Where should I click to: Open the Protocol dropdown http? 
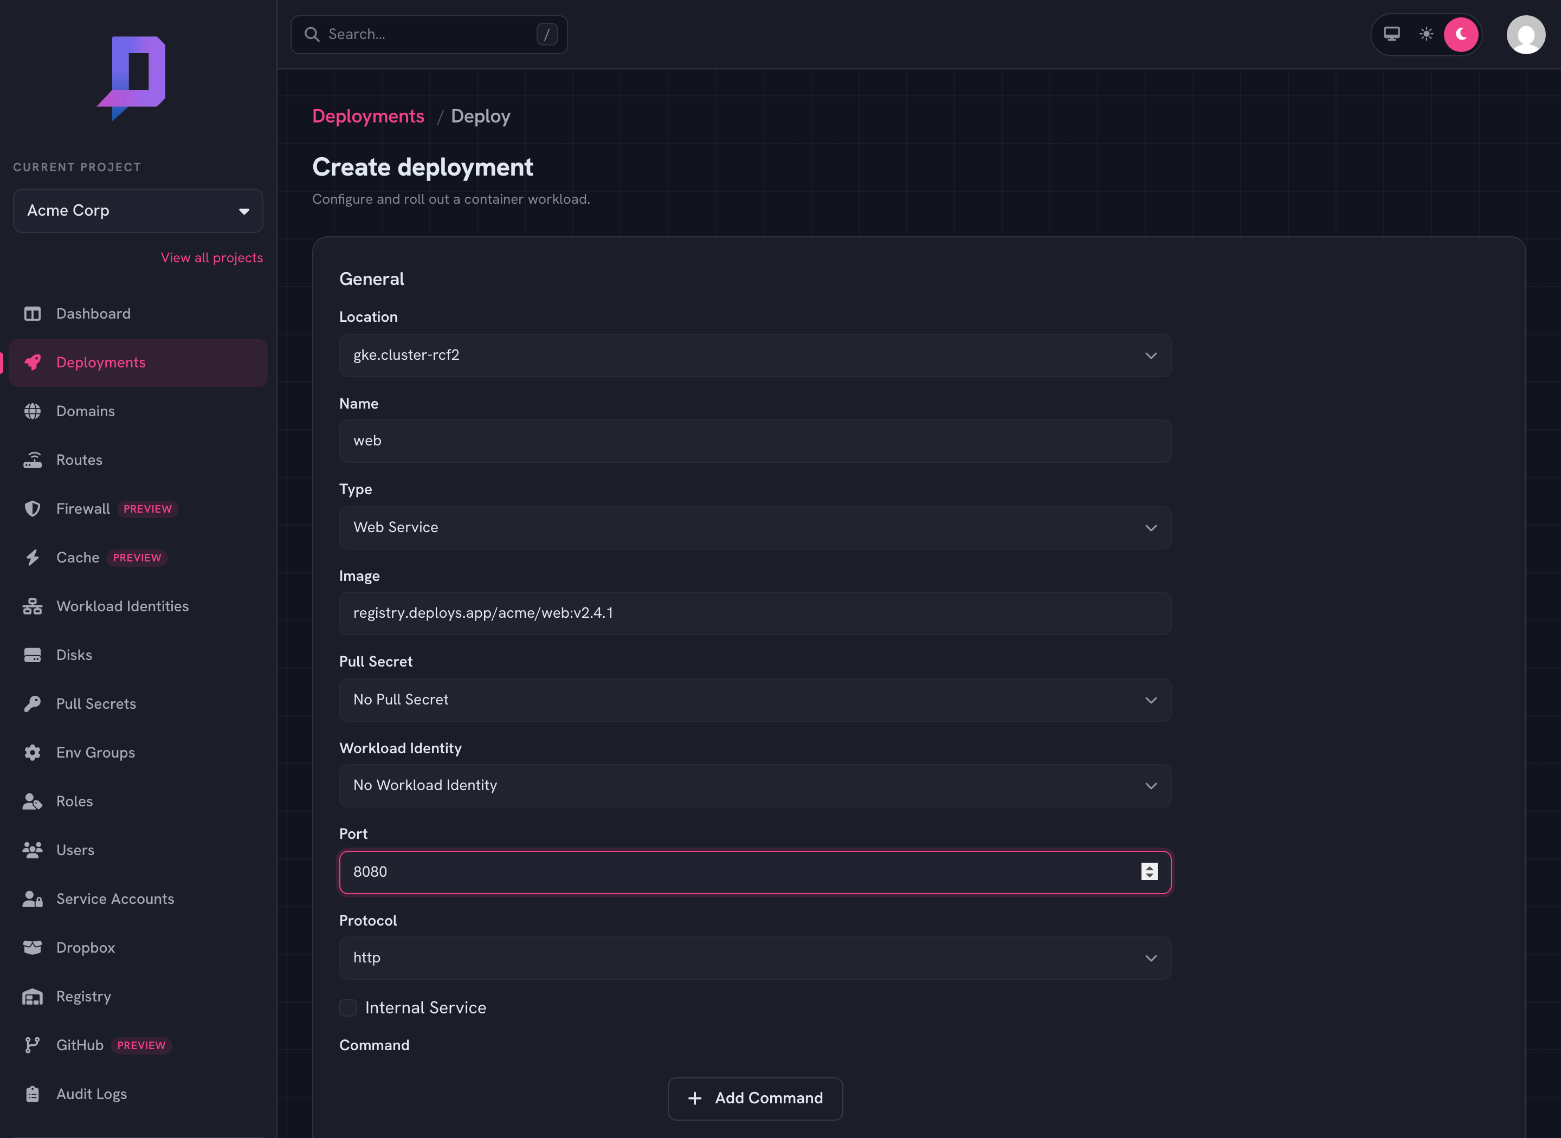(x=755, y=958)
